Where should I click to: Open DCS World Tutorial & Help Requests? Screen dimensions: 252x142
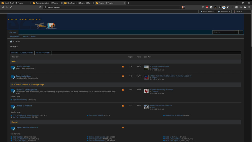coord(25,115)
